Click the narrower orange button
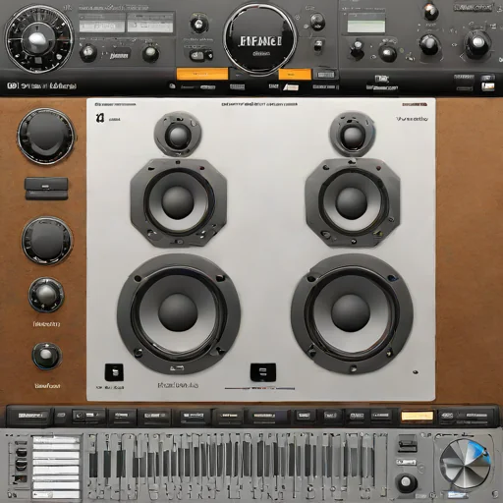The height and width of the screenshot is (503, 503). (x=295, y=75)
